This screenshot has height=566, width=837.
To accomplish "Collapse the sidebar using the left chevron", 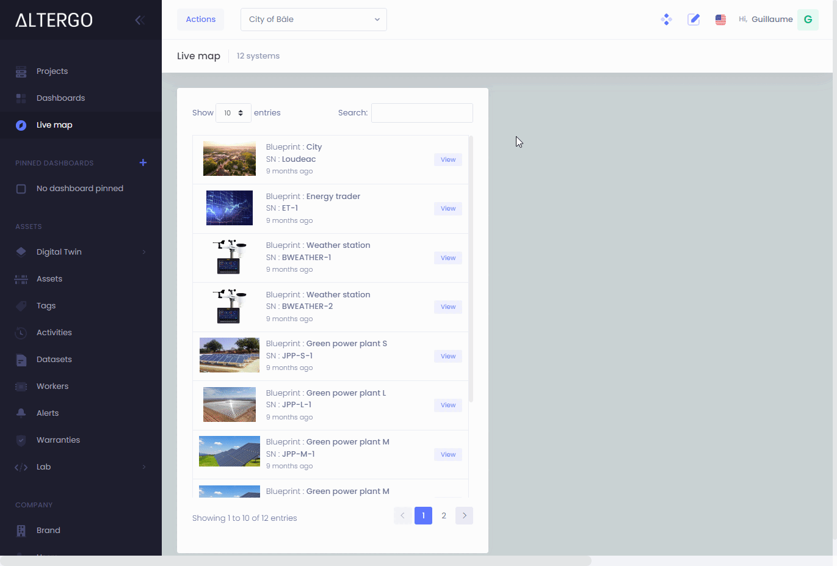I will coord(139,20).
